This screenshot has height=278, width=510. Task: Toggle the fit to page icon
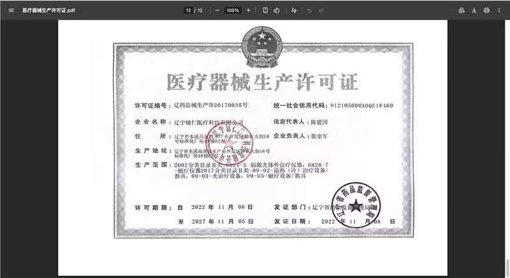[x=265, y=10]
